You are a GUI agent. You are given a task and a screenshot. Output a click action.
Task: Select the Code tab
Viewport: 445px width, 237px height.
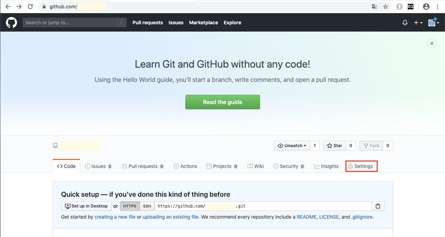pos(66,166)
